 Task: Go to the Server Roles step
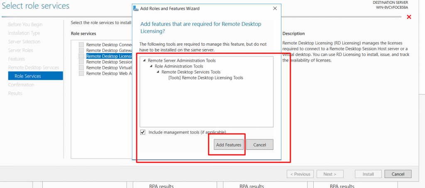pyautogui.click(x=21, y=50)
